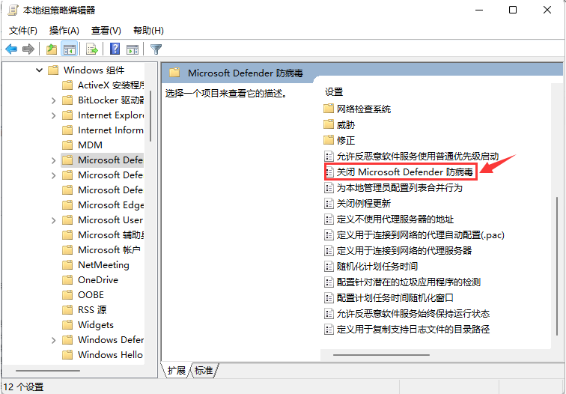The image size is (566, 394).
Task: Toggle the show/hide action pane icon
Action: [133, 49]
